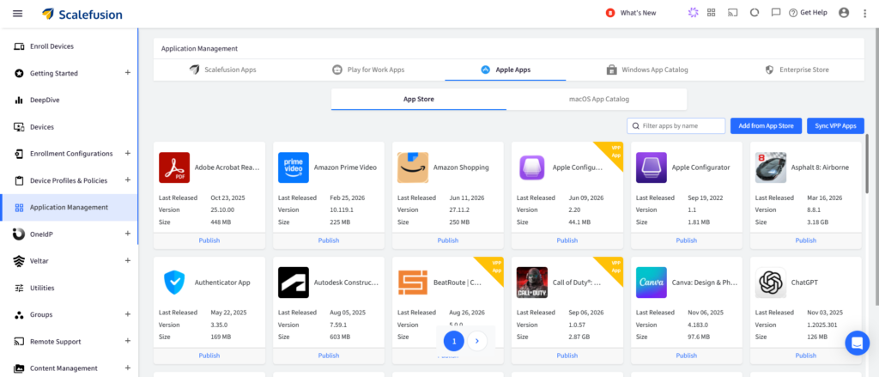Publish ChatGPT app
This screenshot has height=377, width=879.
coord(805,356)
